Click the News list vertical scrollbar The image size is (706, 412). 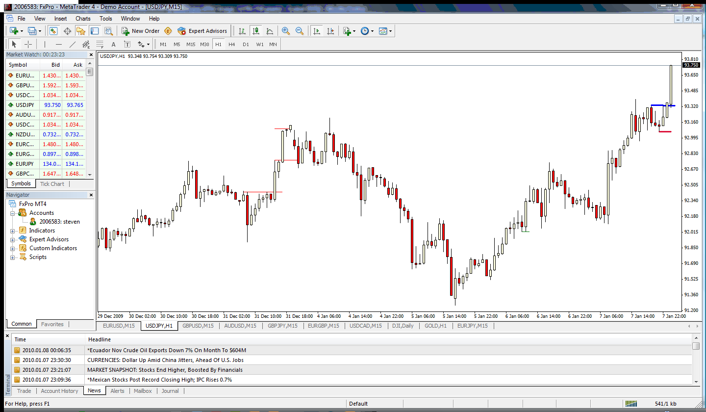click(696, 360)
